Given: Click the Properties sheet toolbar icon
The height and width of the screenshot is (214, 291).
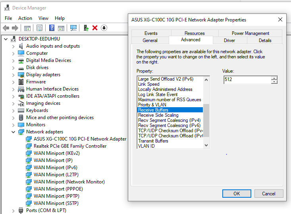Looking at the screenshot, I should coord(39,28).
